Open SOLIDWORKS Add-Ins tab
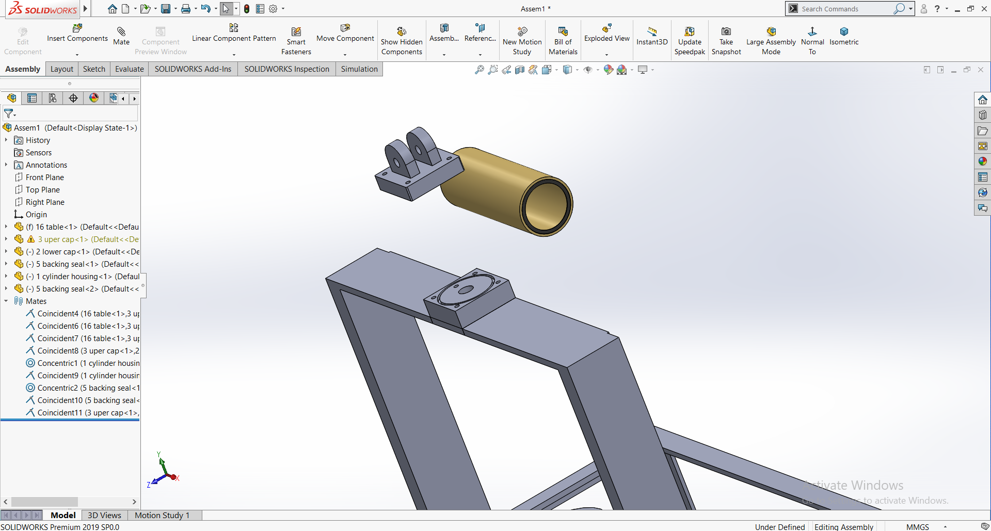 [x=193, y=69]
